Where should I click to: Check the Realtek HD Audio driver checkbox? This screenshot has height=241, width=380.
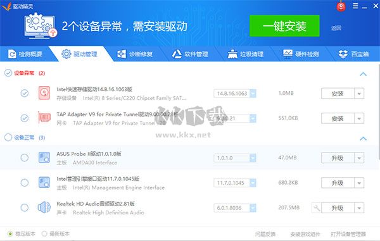[x=25, y=207]
